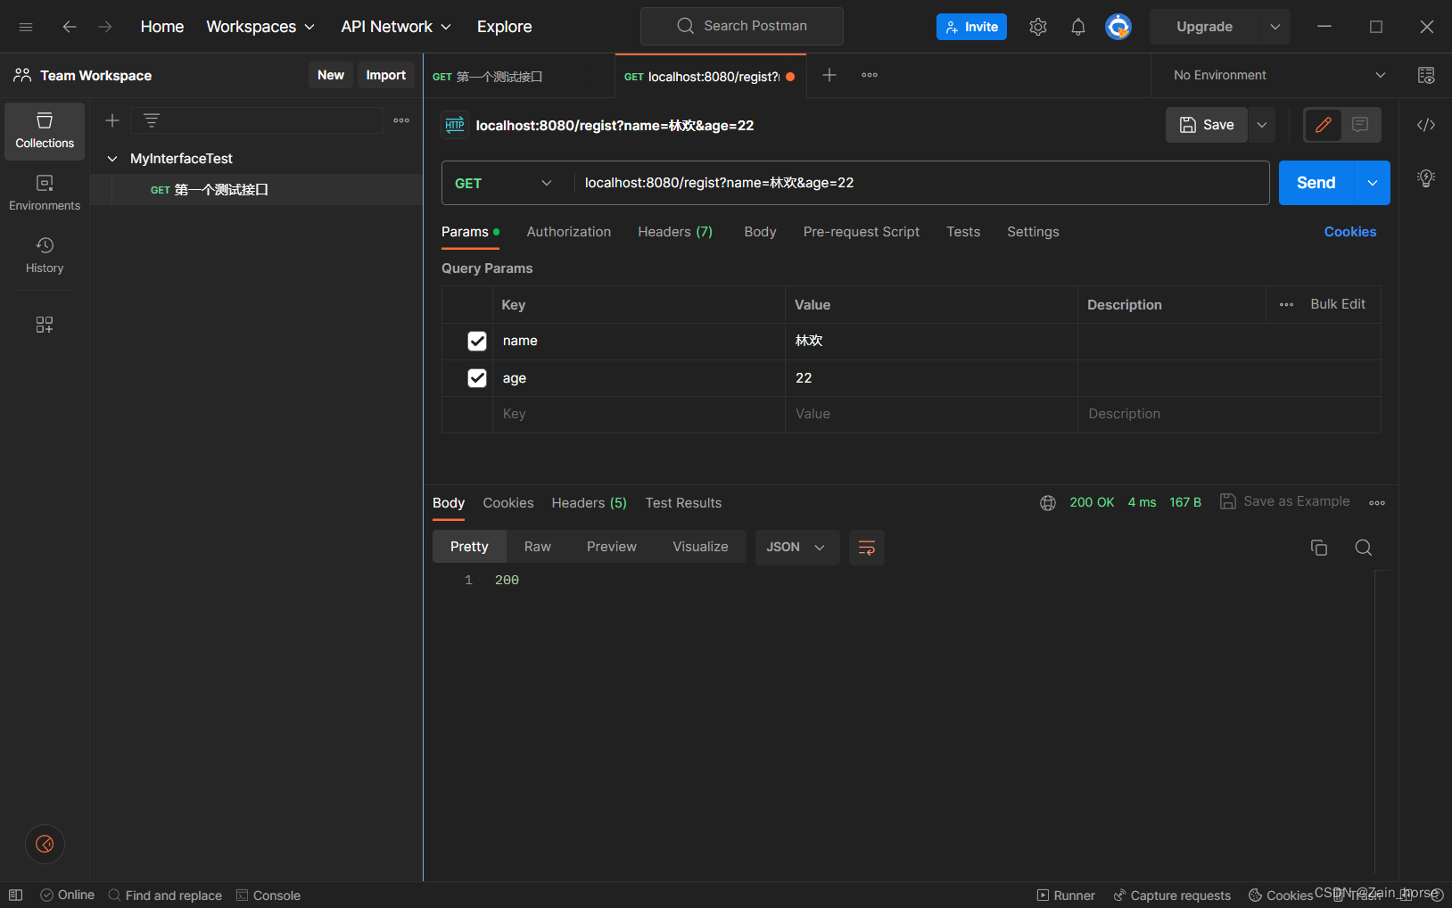The height and width of the screenshot is (908, 1452).
Task: Uncheck the name query parameter
Action: tap(477, 341)
